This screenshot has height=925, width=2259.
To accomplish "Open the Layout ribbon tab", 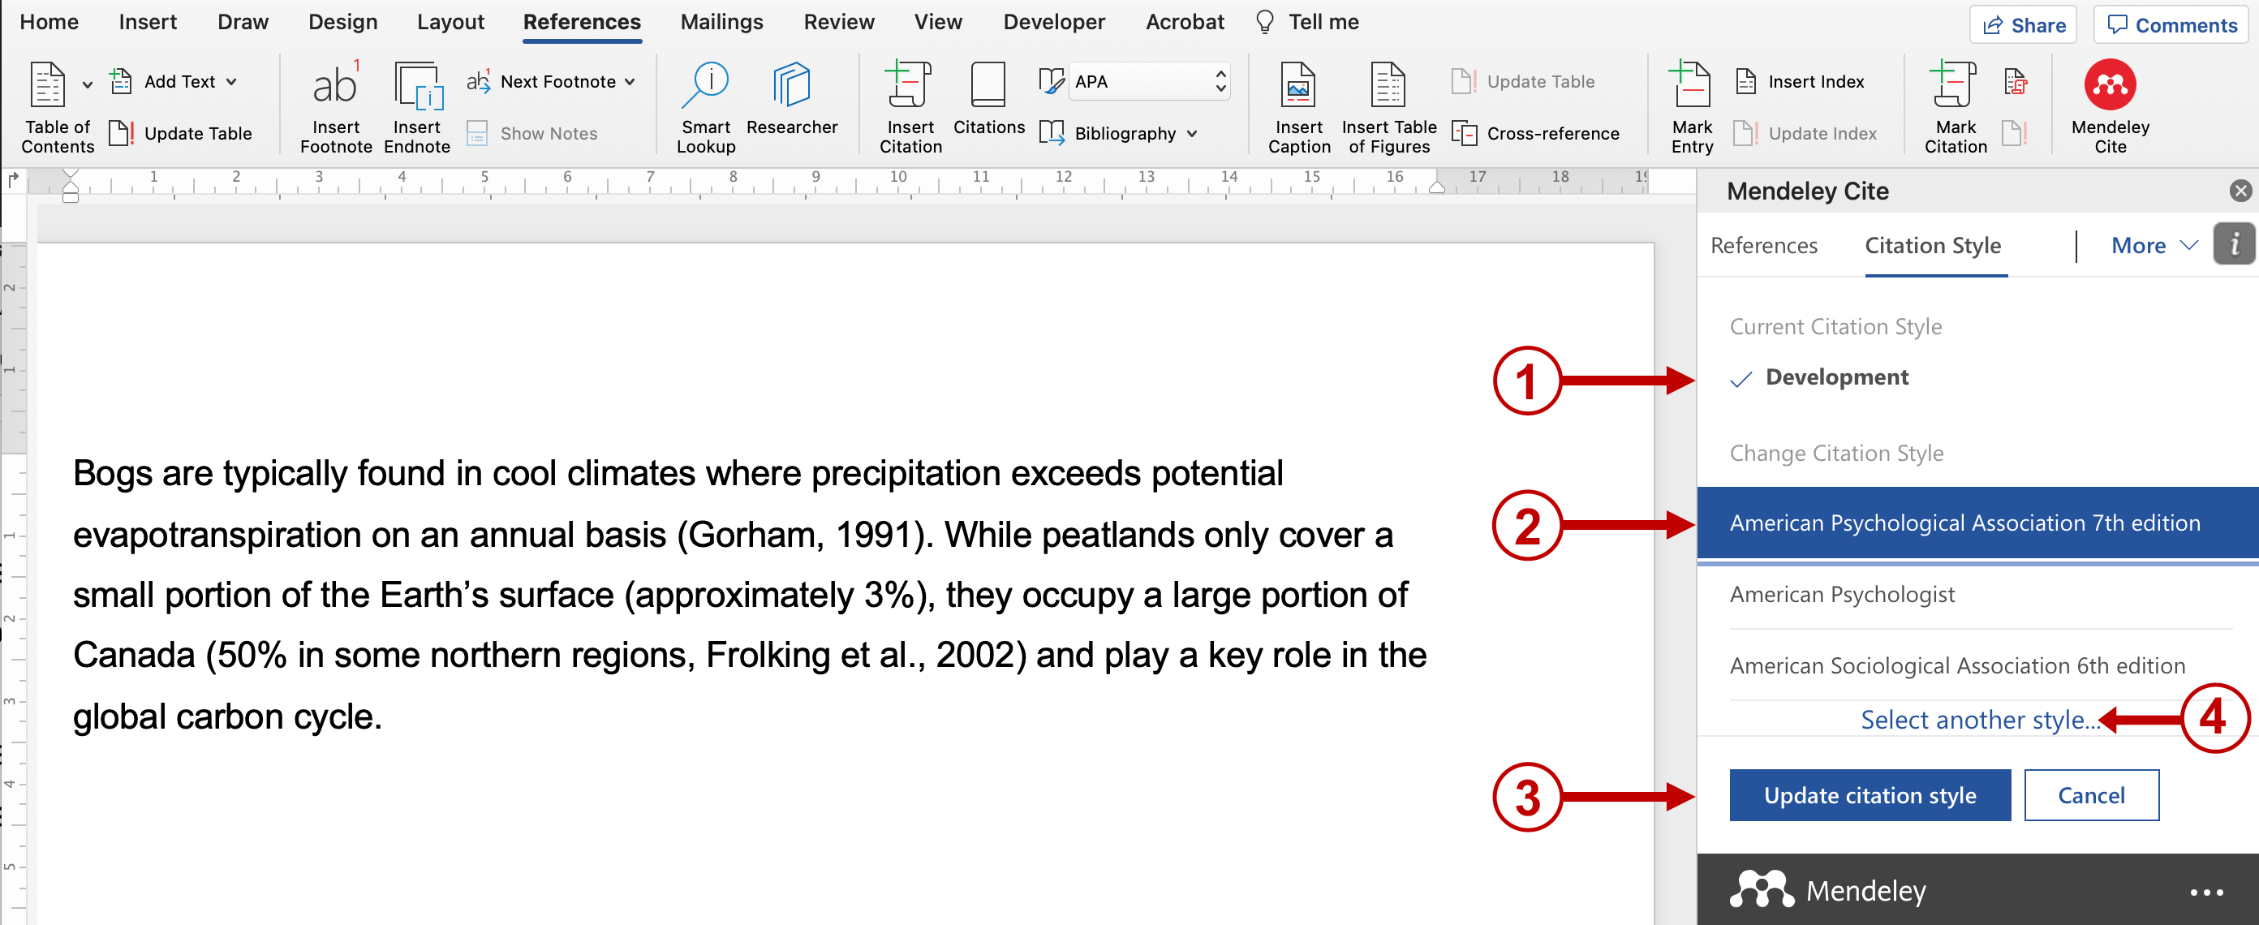I will tap(451, 22).
